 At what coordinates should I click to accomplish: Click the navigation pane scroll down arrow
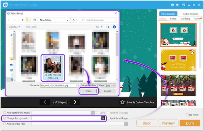(14, 80)
